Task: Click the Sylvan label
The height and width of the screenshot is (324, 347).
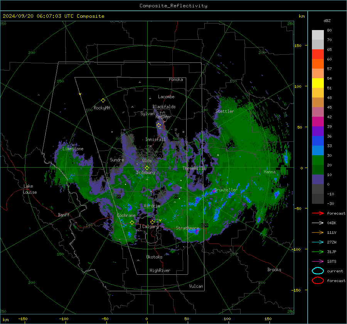Action: 147,114
